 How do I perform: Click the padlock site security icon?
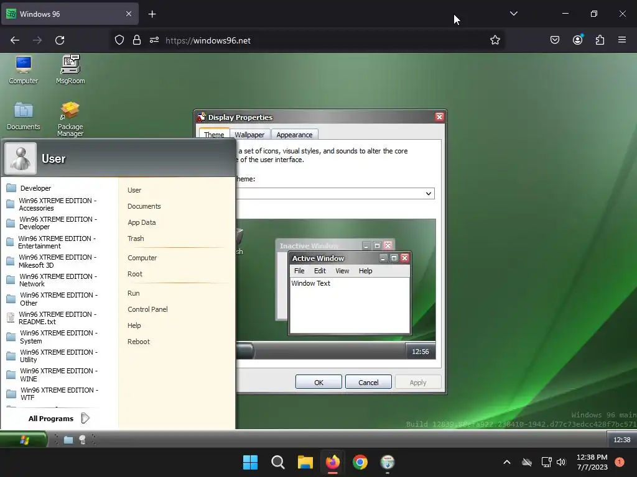click(x=137, y=40)
